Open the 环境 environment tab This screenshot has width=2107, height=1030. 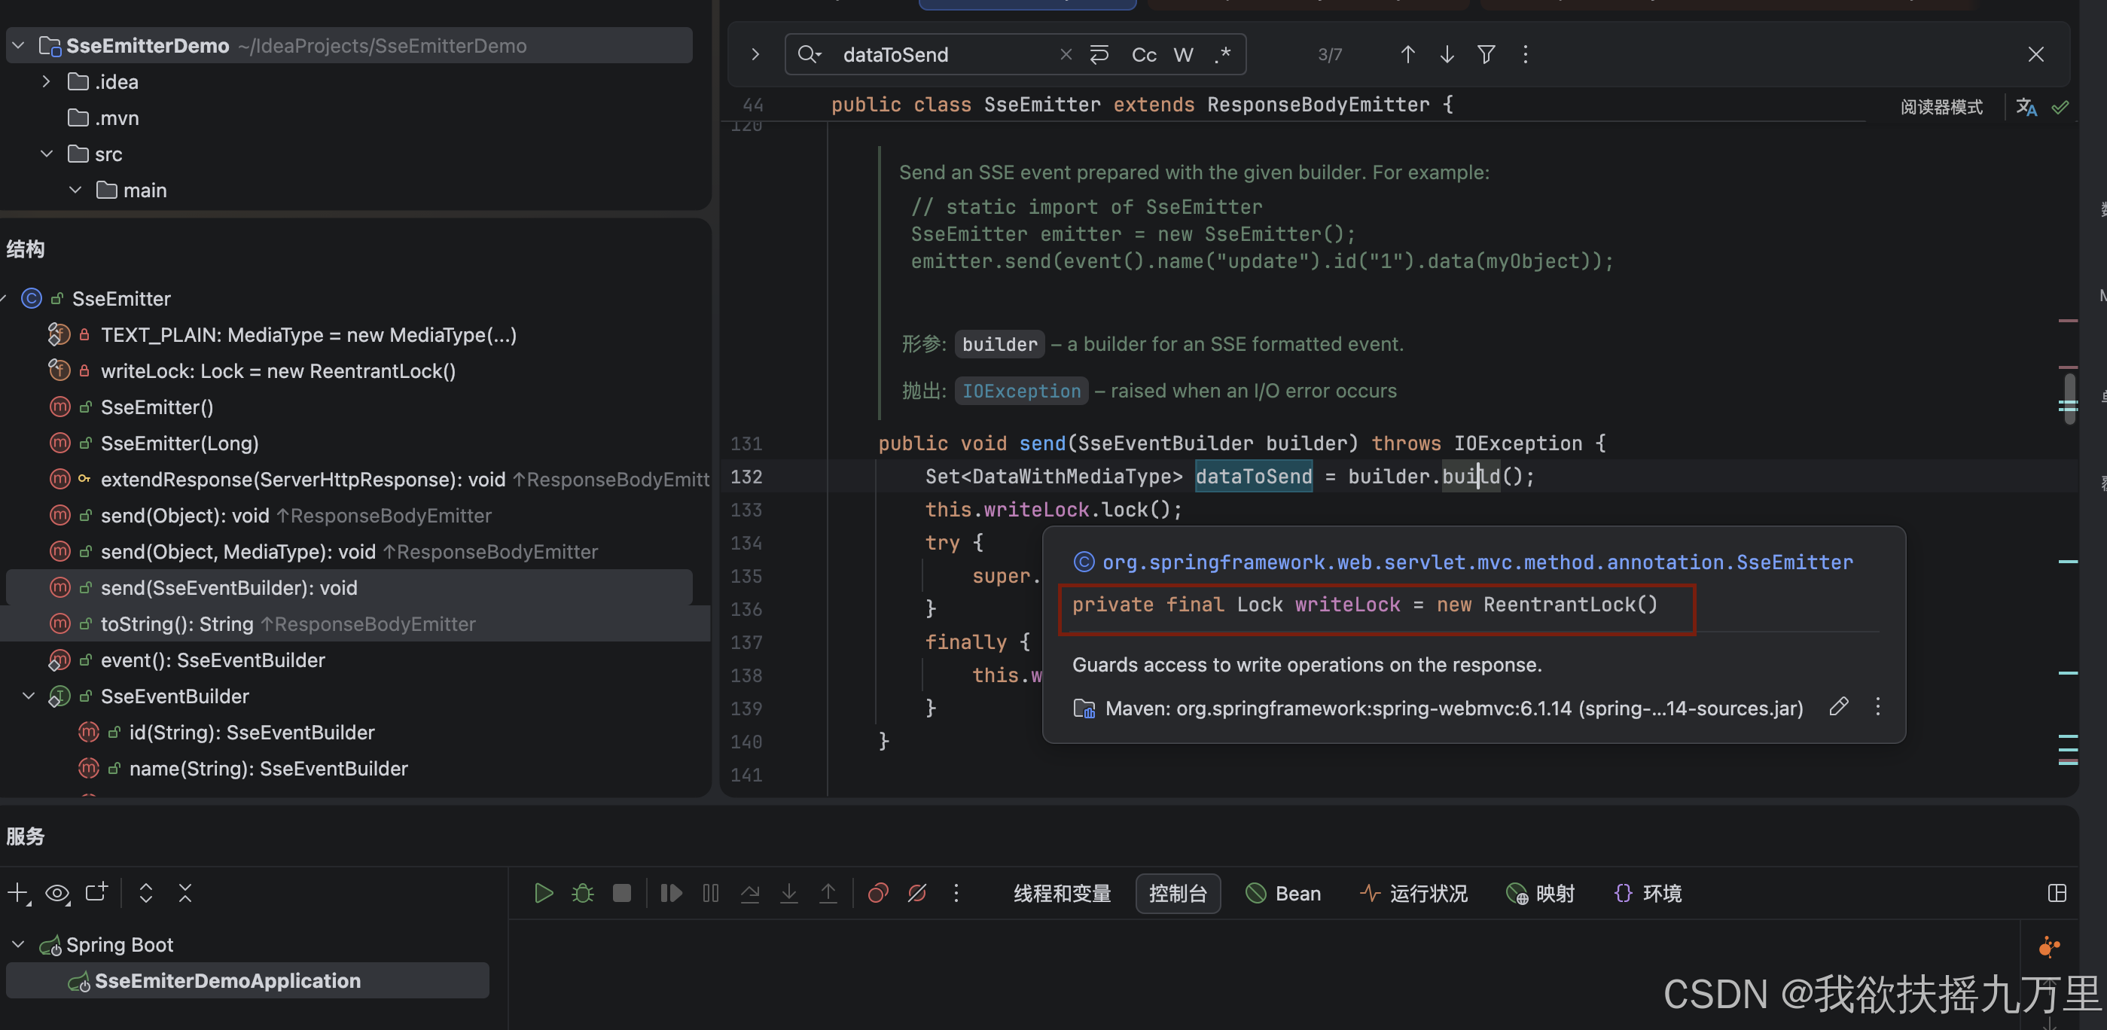(x=1648, y=892)
